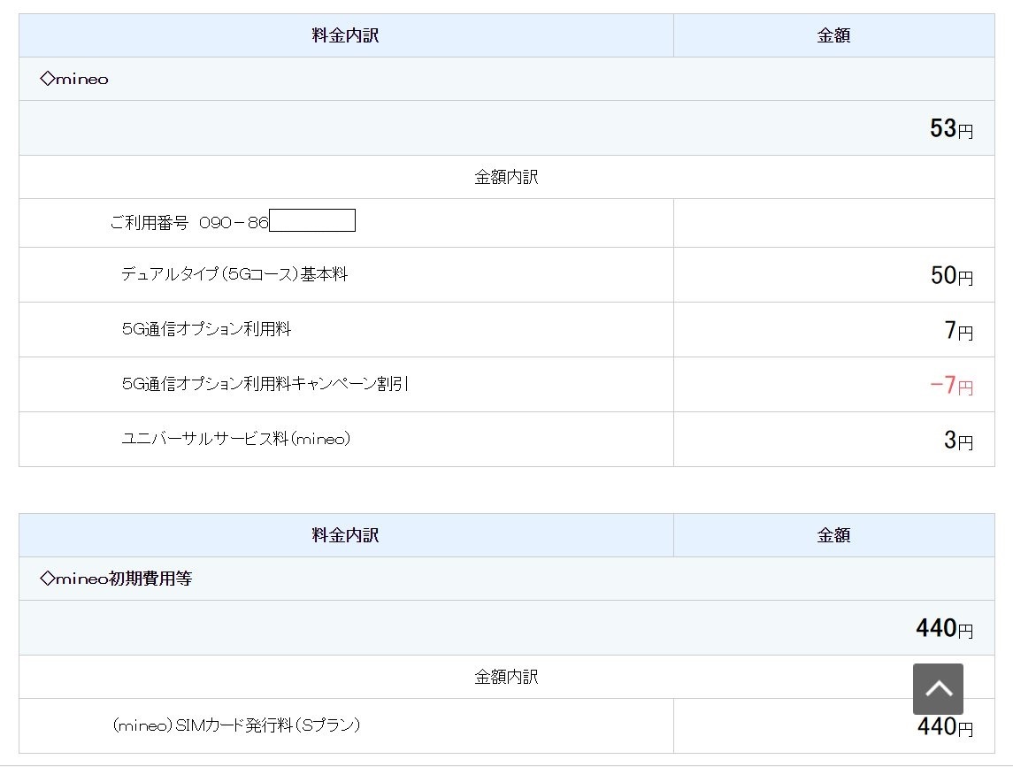Select the 5G通信オプション利用料キャンペーン割引 label

pyautogui.click(x=265, y=384)
